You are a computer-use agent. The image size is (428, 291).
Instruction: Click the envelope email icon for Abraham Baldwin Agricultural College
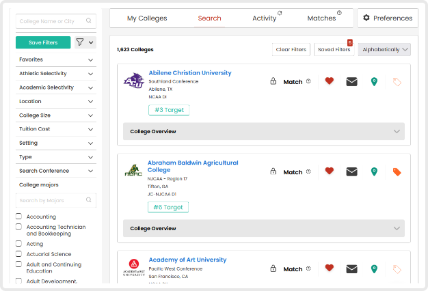pos(351,172)
